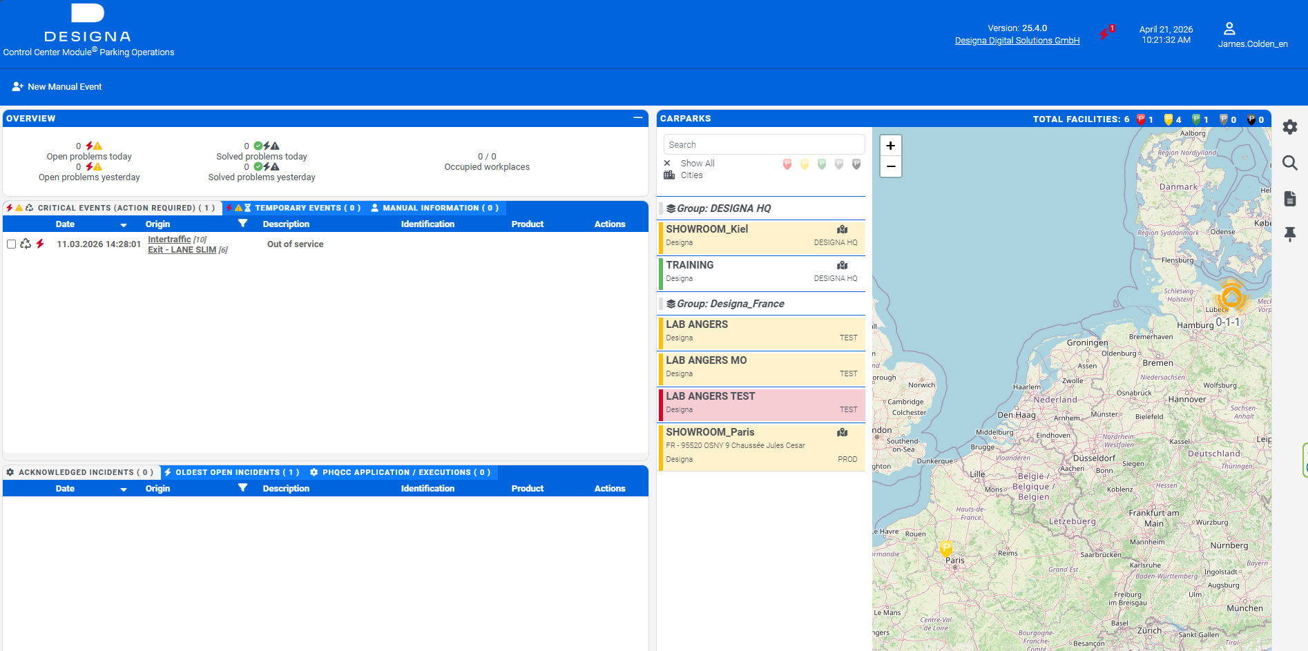Sort critical events by the Date arrow

click(x=124, y=225)
